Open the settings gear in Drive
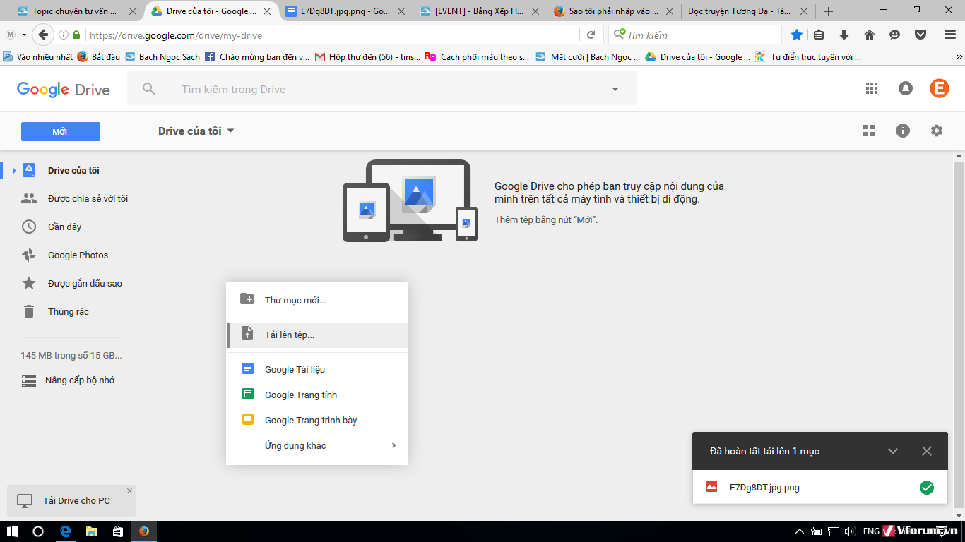The height and width of the screenshot is (542, 965). click(x=936, y=131)
